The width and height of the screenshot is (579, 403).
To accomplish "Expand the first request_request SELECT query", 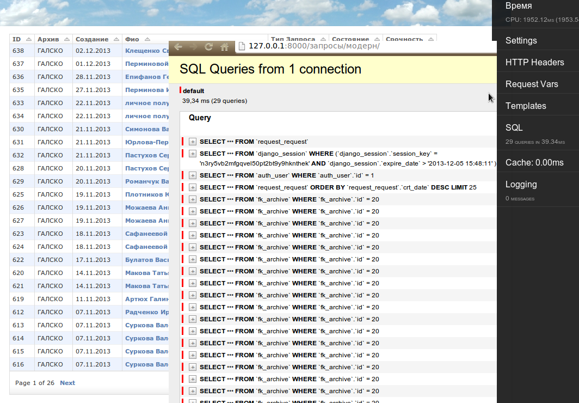I will tap(193, 142).
